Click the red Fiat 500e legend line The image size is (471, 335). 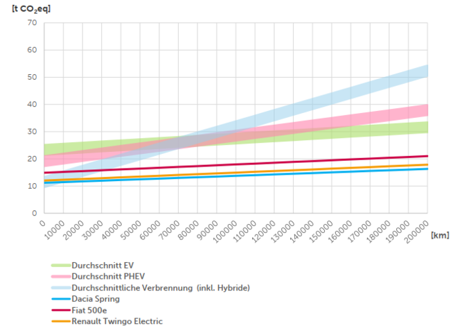click(x=61, y=310)
